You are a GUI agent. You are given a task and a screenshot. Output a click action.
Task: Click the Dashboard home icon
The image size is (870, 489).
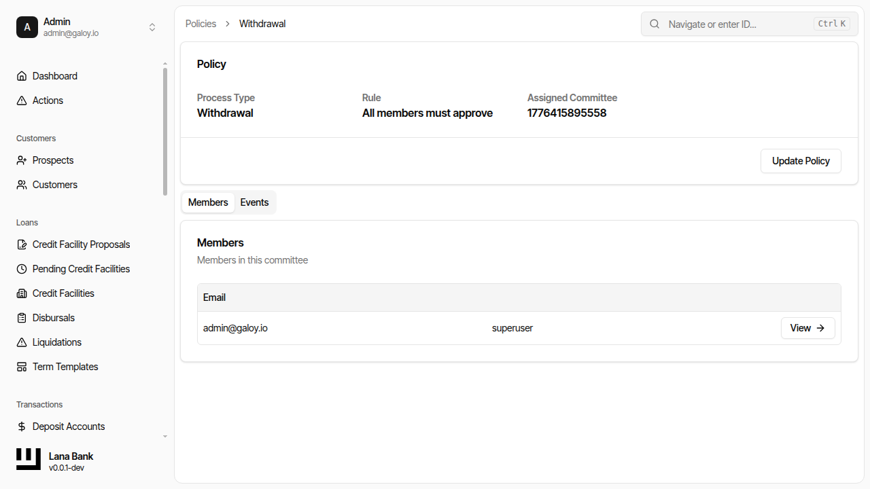pos(22,76)
